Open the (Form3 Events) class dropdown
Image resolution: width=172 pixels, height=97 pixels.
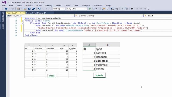(109, 16)
